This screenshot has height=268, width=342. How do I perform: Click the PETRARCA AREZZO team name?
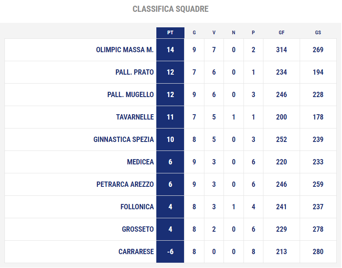(x=125, y=184)
